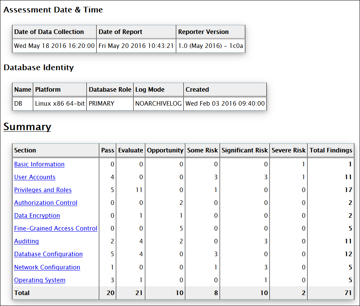The image size is (360, 306).
Task: Click the Summary heading
Action: tap(27, 127)
